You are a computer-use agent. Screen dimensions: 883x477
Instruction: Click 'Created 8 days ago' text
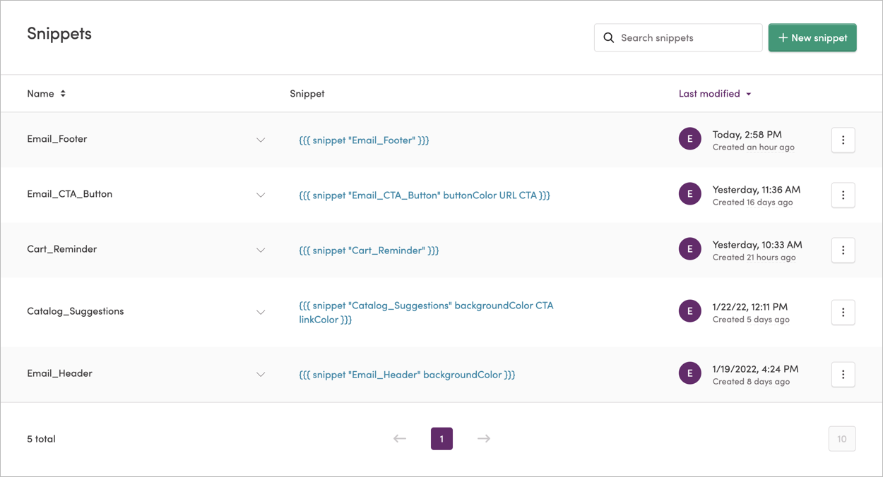(x=752, y=382)
